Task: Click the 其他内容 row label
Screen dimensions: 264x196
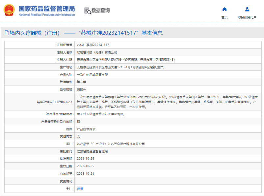Action: click(x=66, y=136)
